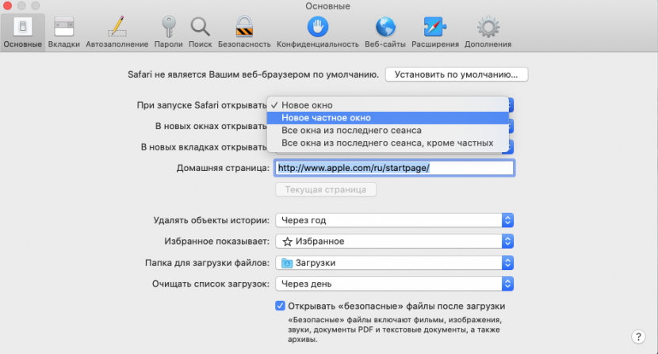658x354 pixels.
Task: Toggle Открывать «безопасные» файлы checkbox
Action: coord(280,306)
